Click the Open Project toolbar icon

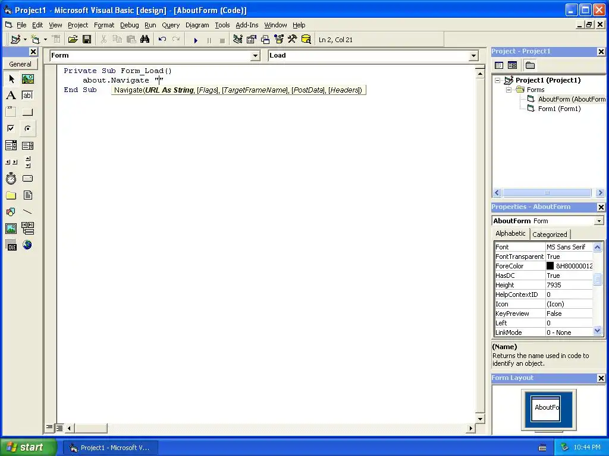pos(73,40)
